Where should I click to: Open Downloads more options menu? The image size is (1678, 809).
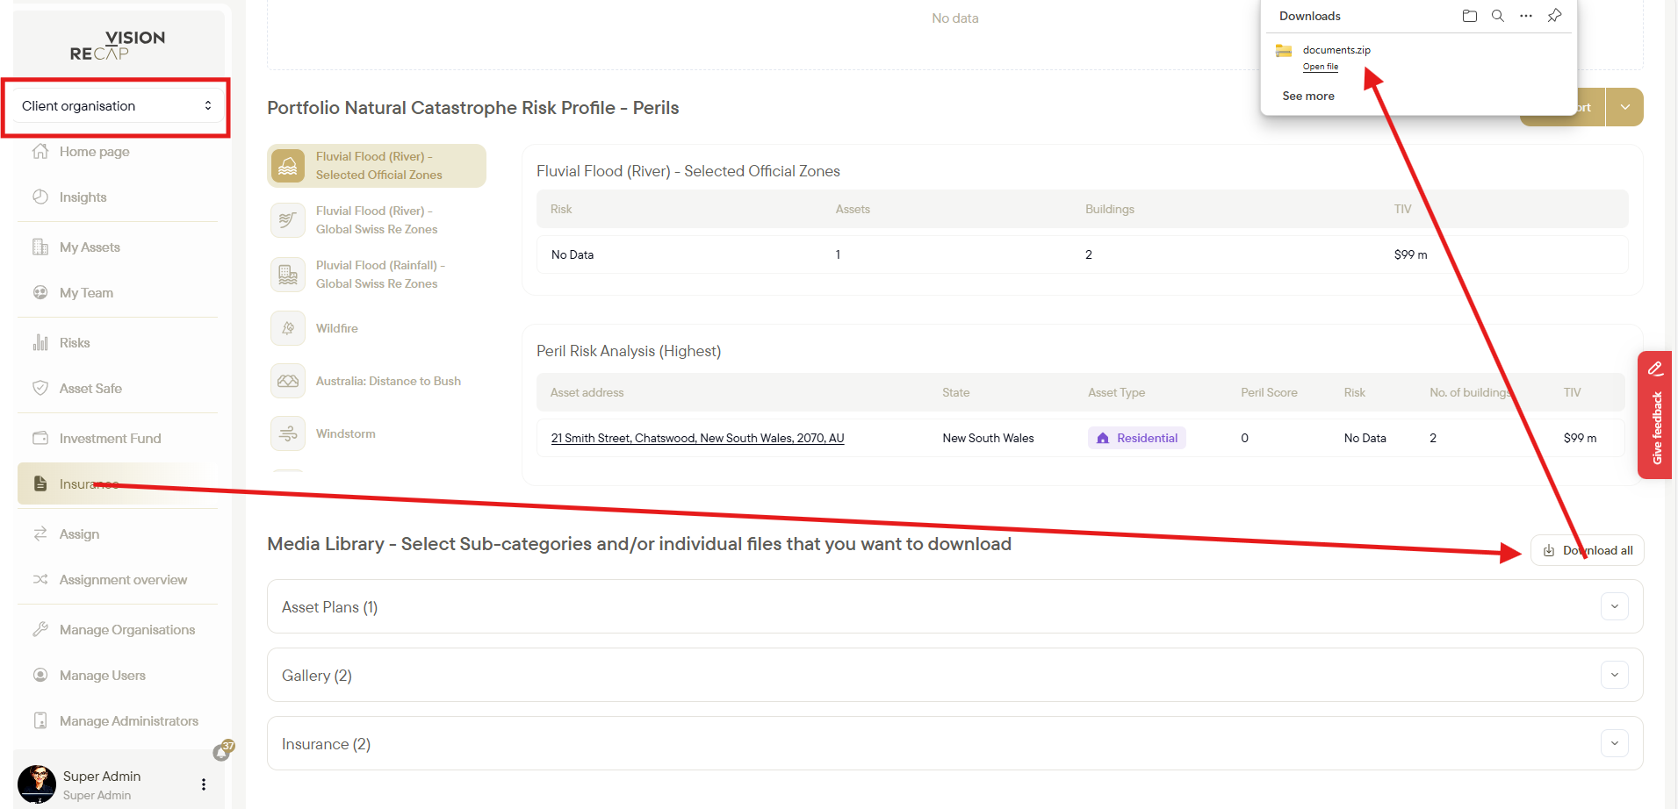(1526, 16)
